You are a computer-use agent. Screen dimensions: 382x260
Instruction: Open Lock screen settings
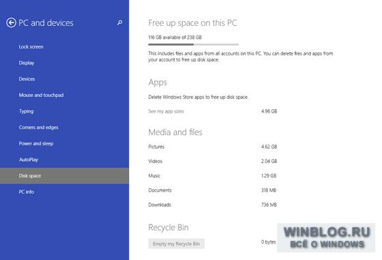coord(31,46)
